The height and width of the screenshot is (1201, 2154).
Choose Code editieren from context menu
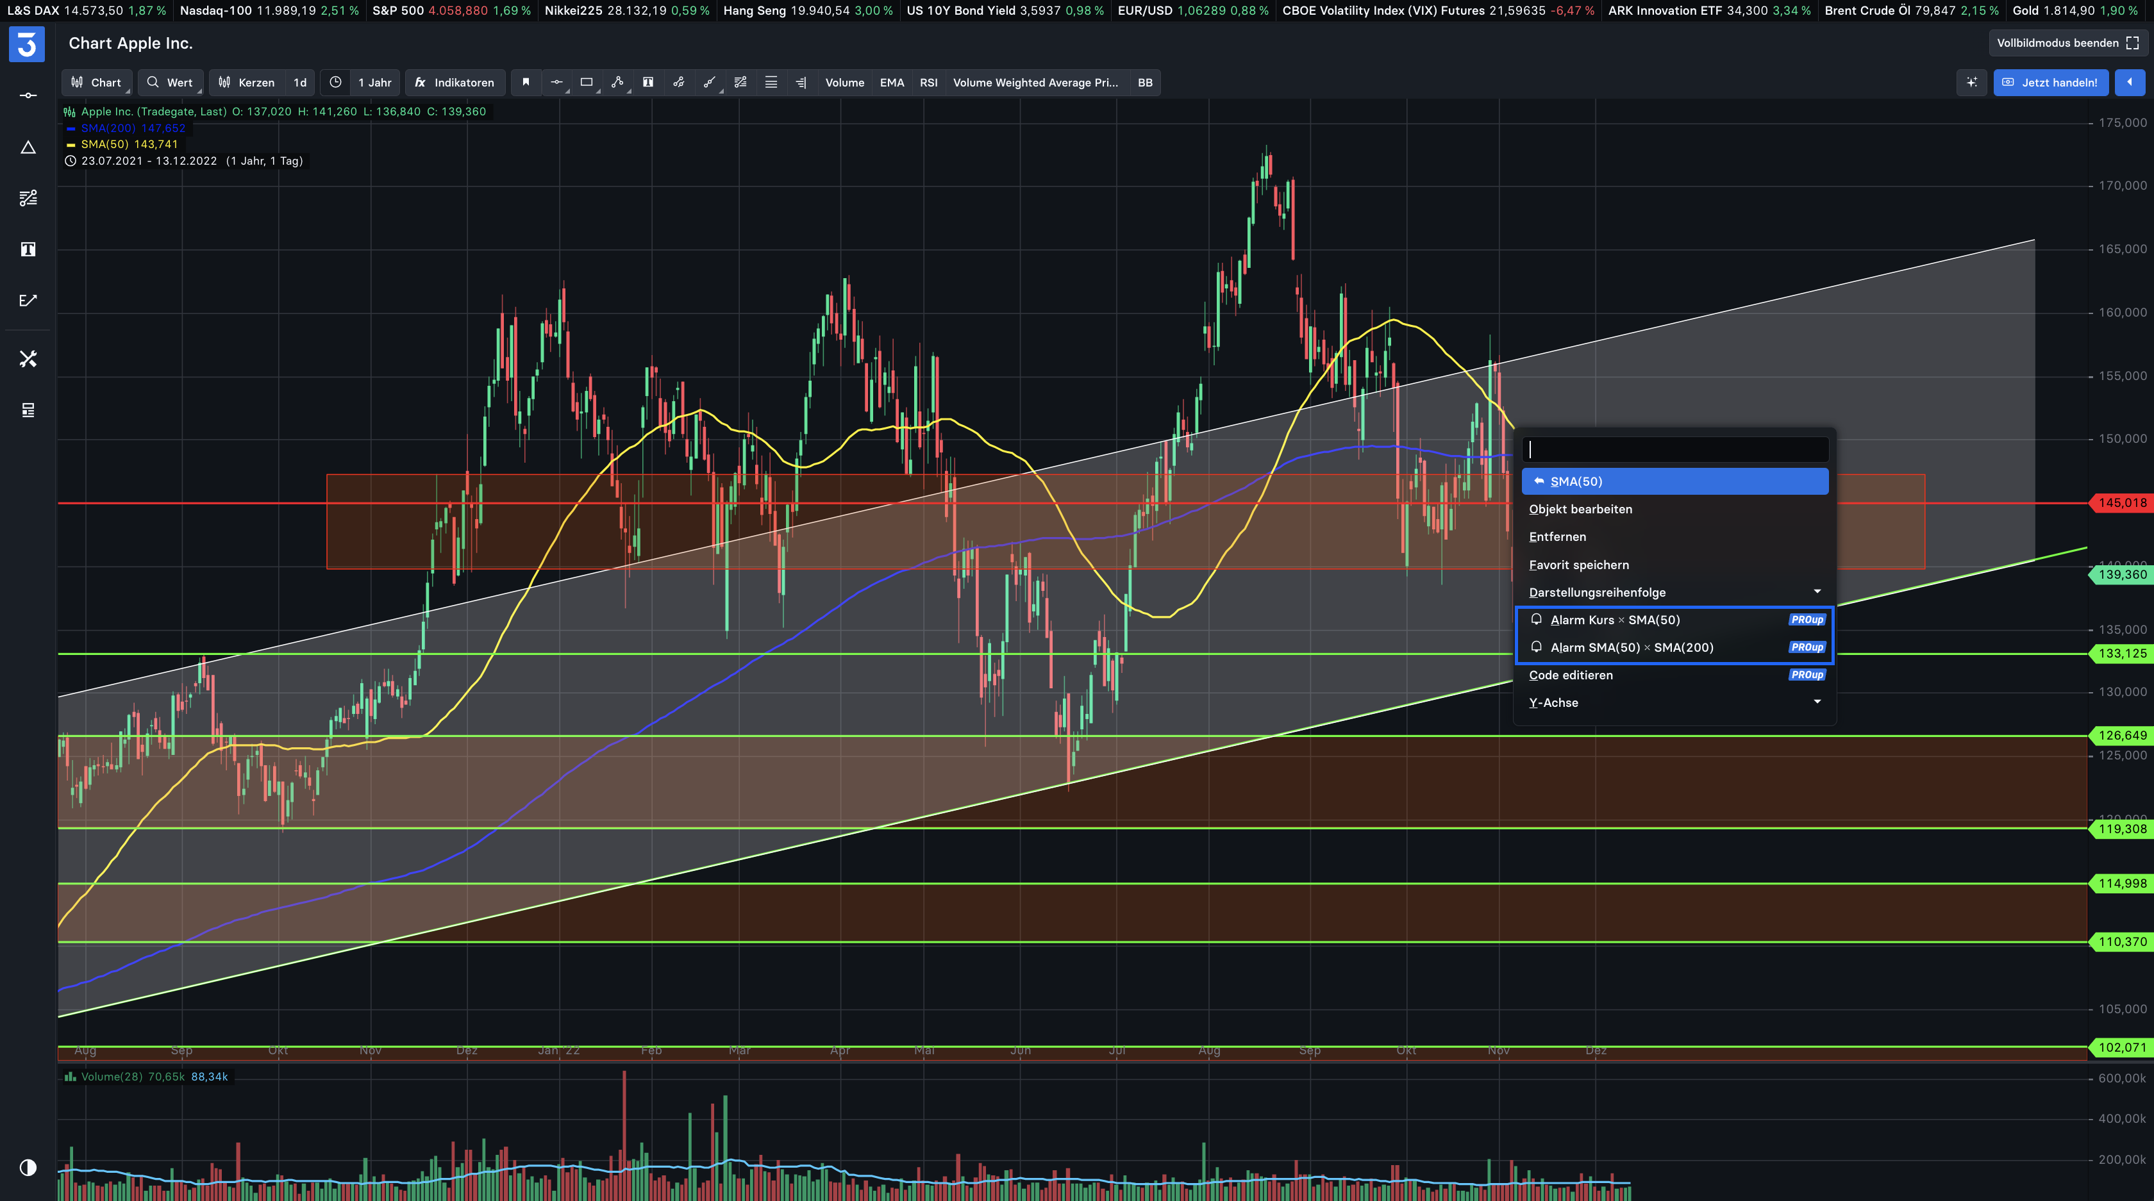click(1675, 674)
